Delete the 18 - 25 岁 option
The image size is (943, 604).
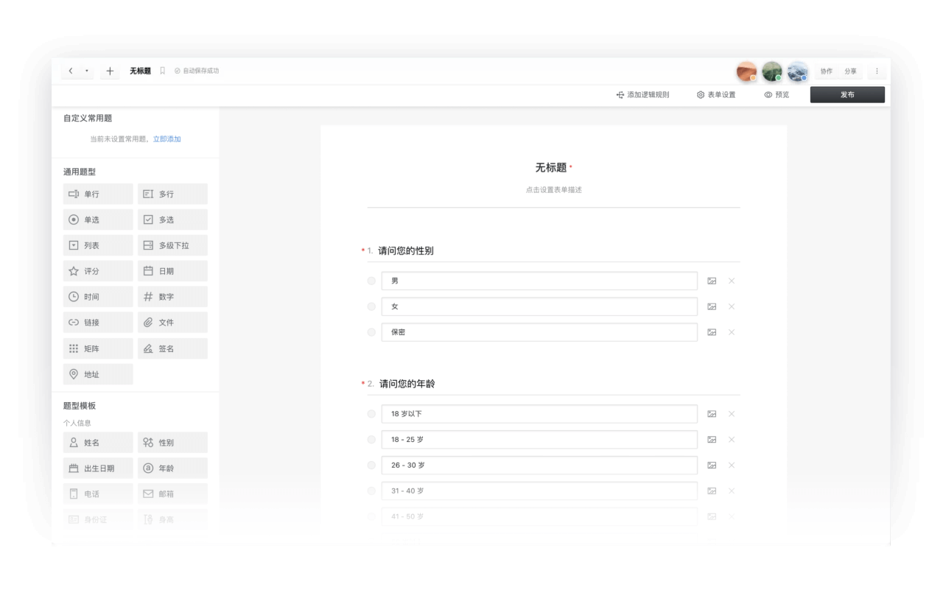(732, 440)
